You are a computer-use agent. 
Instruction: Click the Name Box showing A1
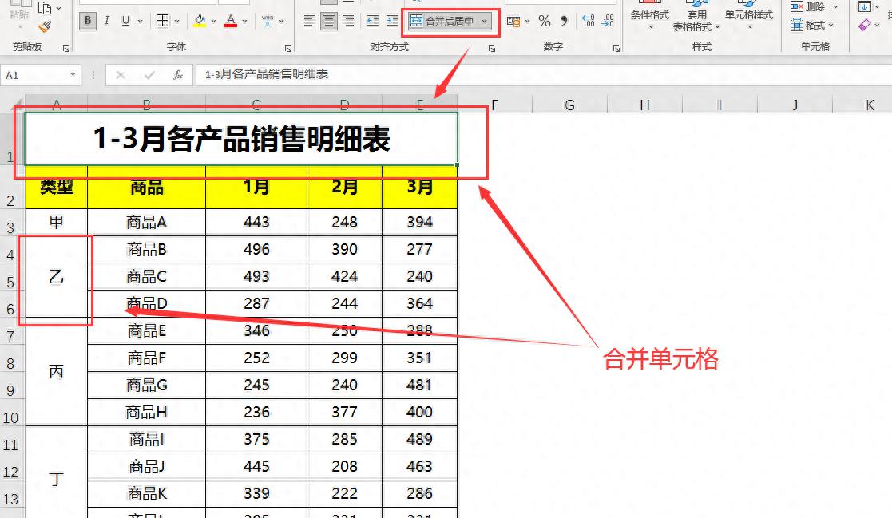pos(34,75)
